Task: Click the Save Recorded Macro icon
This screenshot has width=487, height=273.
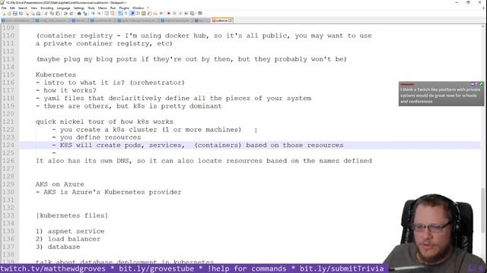Action: click(192, 14)
